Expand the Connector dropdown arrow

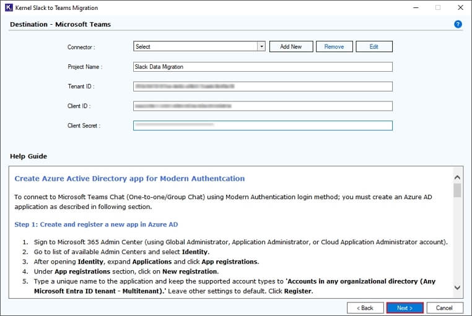[x=261, y=46]
